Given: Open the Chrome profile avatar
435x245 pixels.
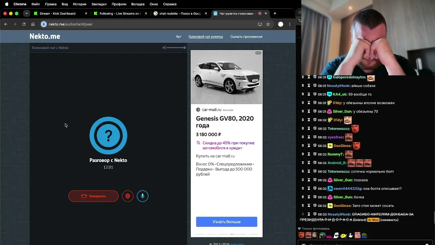Looking at the screenshot, I should pos(281,24).
